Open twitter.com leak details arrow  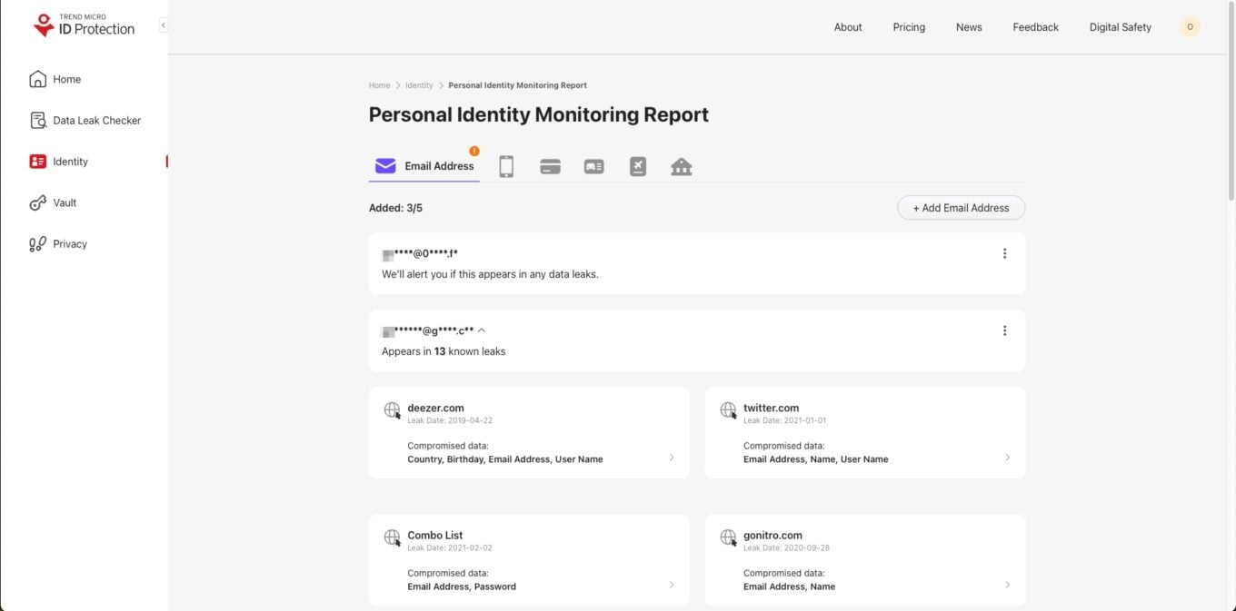1008,458
